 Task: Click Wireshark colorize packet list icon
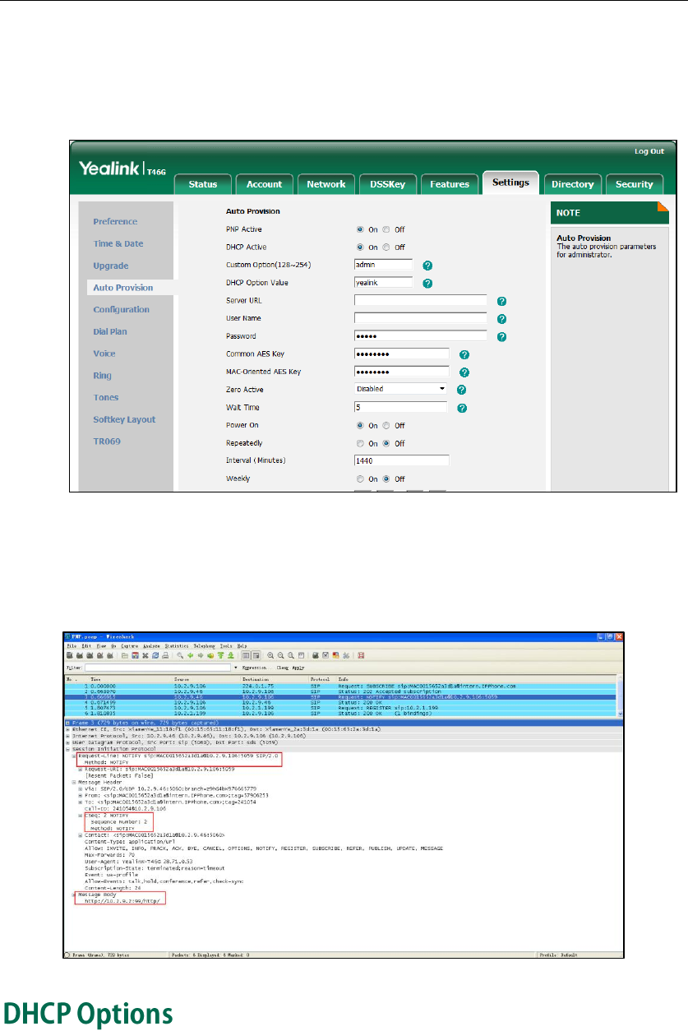(x=246, y=655)
